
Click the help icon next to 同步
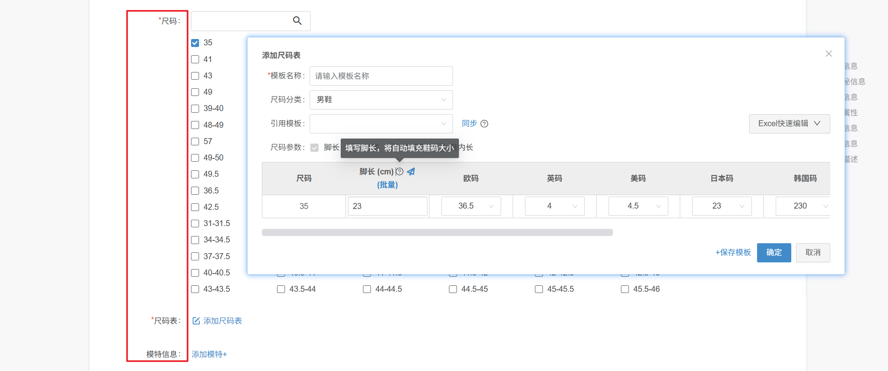click(484, 124)
